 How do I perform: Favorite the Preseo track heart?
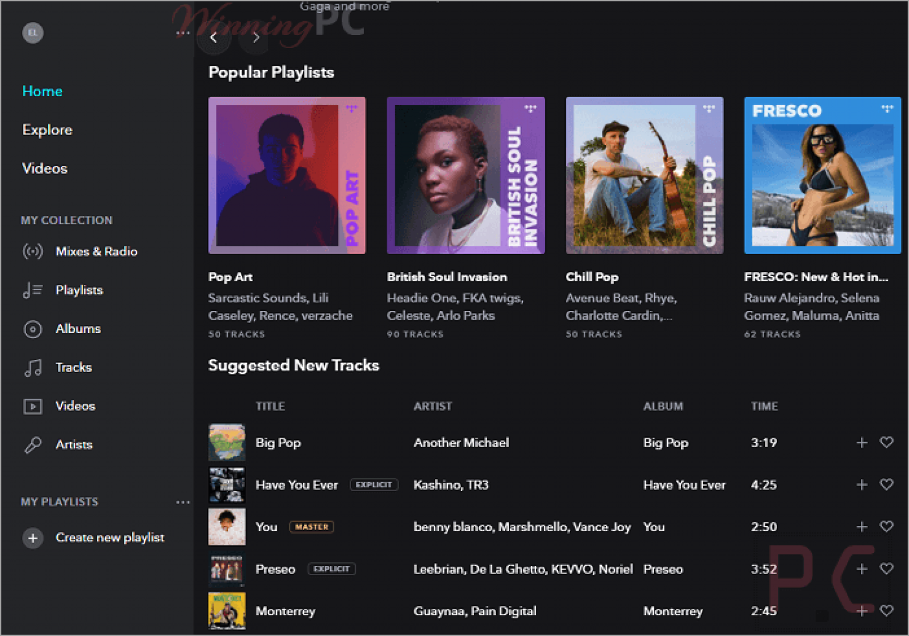[x=887, y=568]
